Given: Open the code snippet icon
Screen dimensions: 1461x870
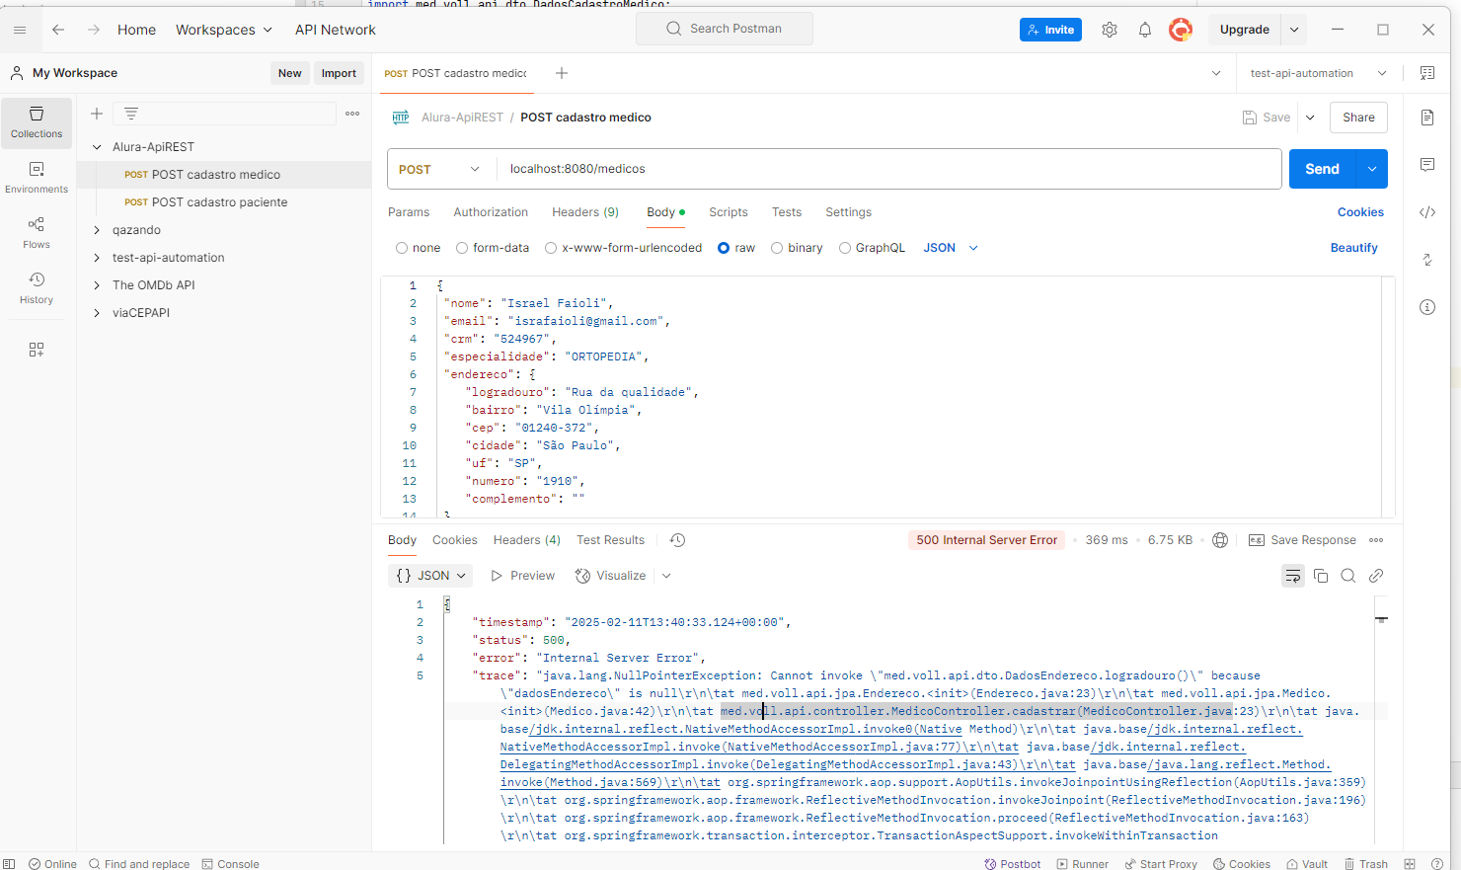Looking at the screenshot, I should pyautogui.click(x=1427, y=212).
